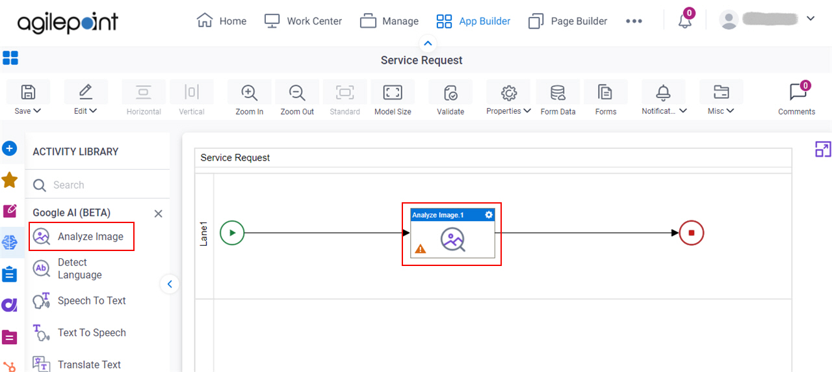The height and width of the screenshot is (372, 832).
Task: Open the magenta folder sidebar icon
Action: (x=10, y=337)
